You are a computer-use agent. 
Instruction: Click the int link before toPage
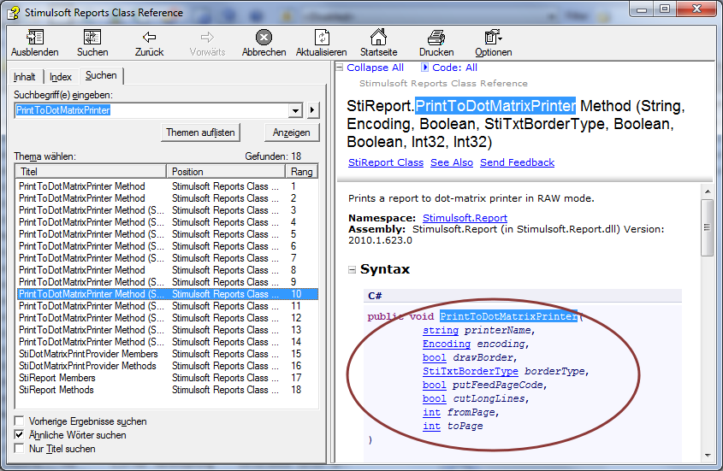(x=431, y=426)
